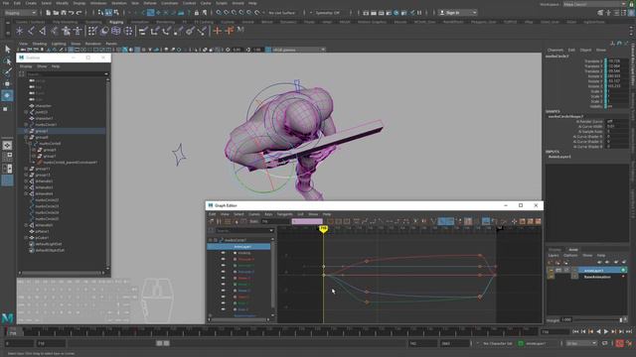Click the HumanIK character figure shelf icon
636x357 pixels.
pos(66,31)
